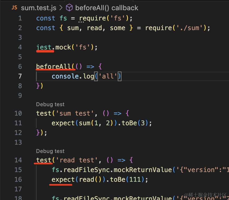
Task: Click line number 10 in the gutter
Action: (18, 113)
